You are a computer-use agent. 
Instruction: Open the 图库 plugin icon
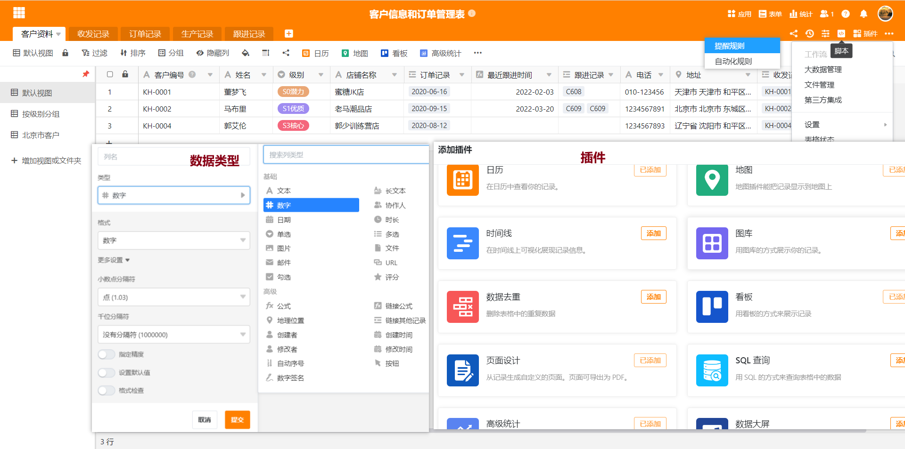[712, 243]
